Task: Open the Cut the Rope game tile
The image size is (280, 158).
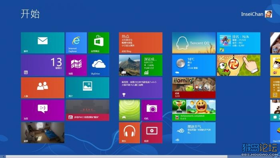Action: coord(238,65)
